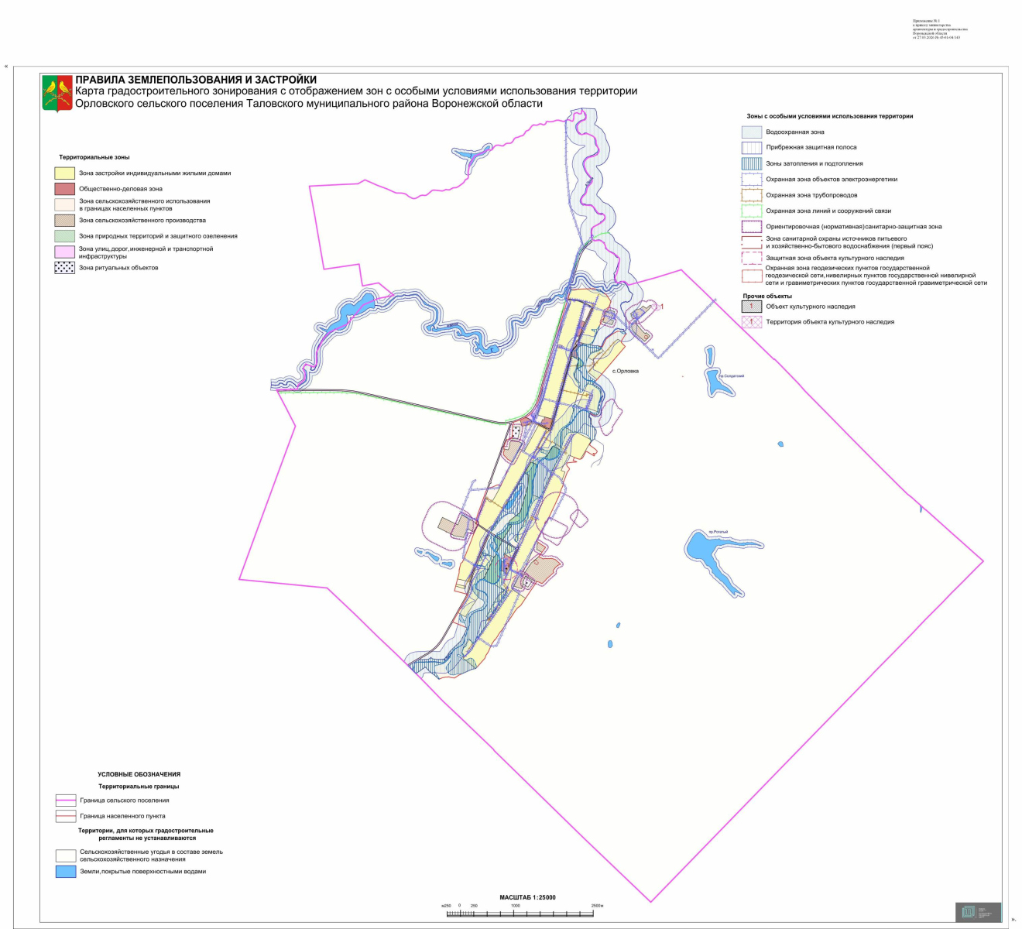
Task: Click the Охранная зона трубопроводов legend box
Action: click(752, 195)
